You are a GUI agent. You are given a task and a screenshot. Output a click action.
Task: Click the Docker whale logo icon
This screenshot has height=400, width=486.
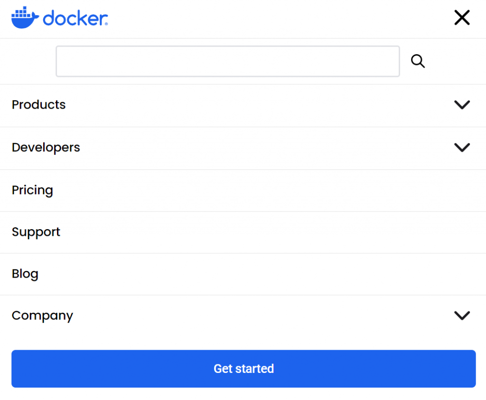point(26,18)
